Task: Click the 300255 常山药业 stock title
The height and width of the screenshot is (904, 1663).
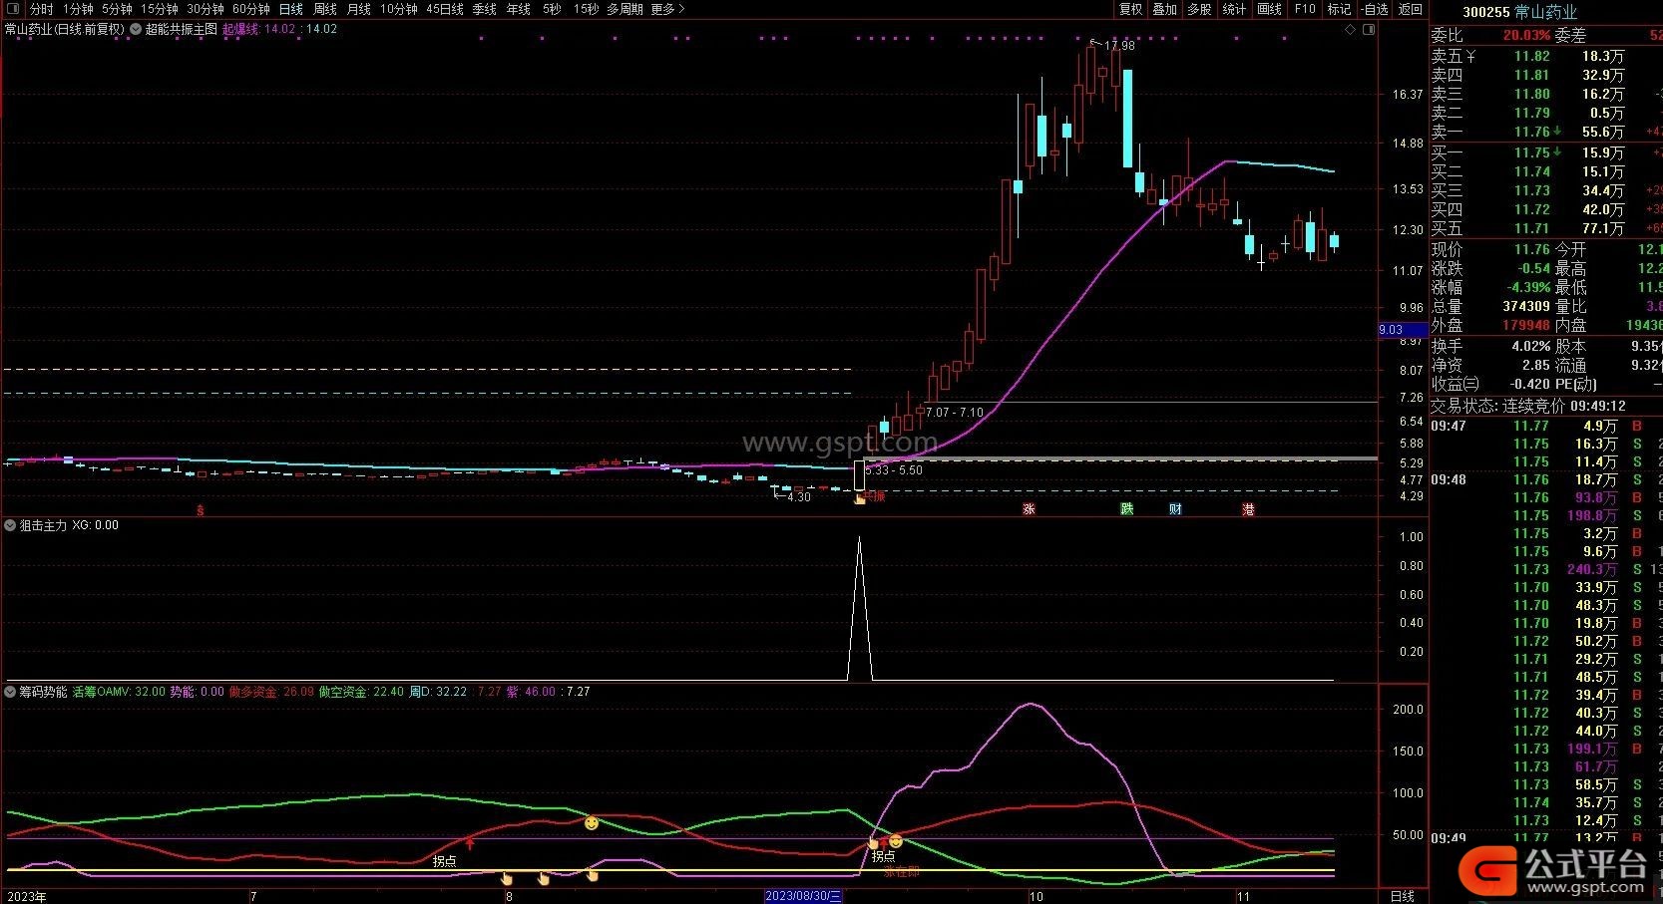Action: coord(1519,12)
